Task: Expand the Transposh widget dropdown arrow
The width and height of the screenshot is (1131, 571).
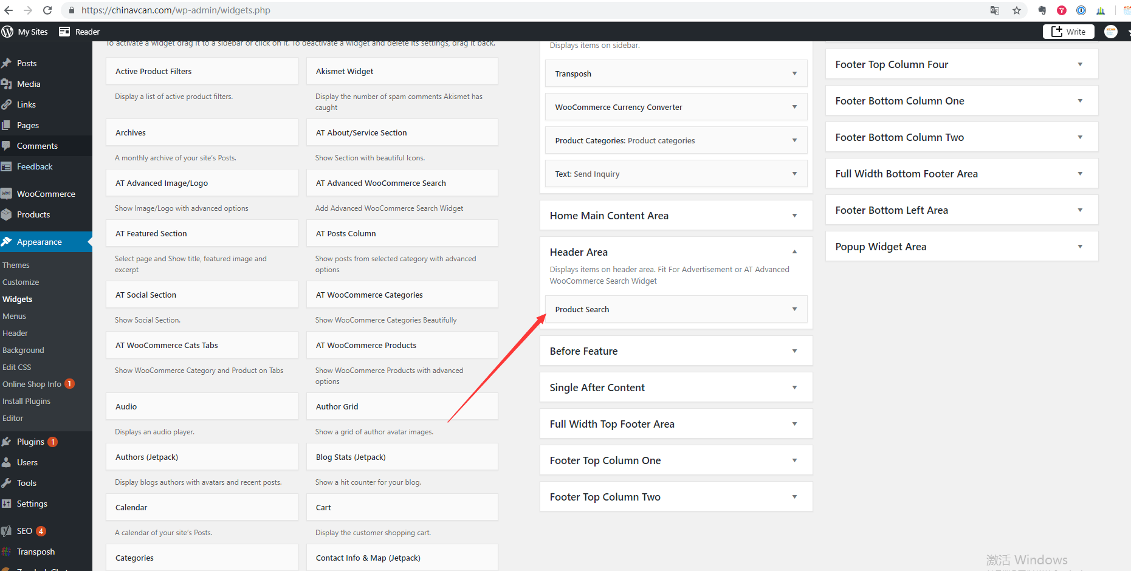Action: coord(794,74)
